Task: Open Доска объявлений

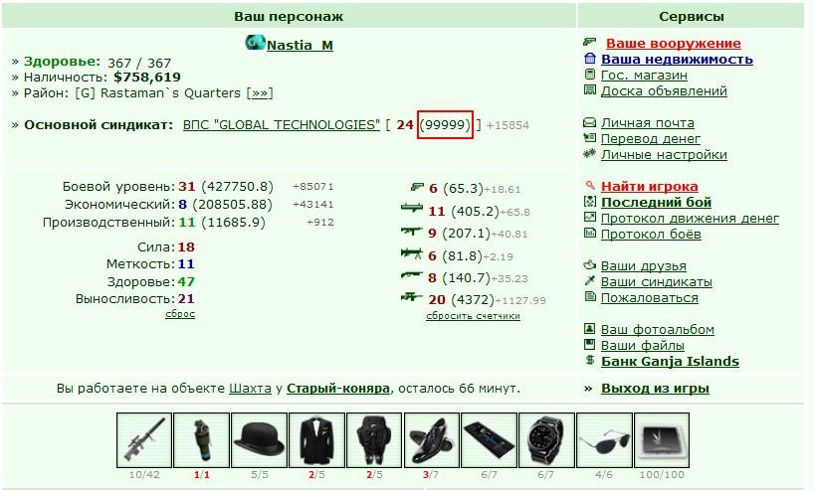Action: click(664, 91)
